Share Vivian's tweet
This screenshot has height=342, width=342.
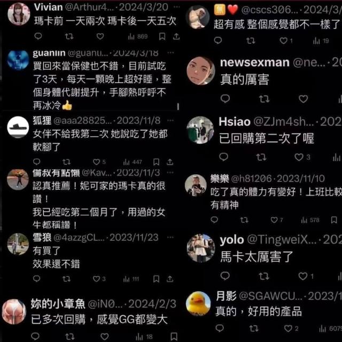click(176, 36)
